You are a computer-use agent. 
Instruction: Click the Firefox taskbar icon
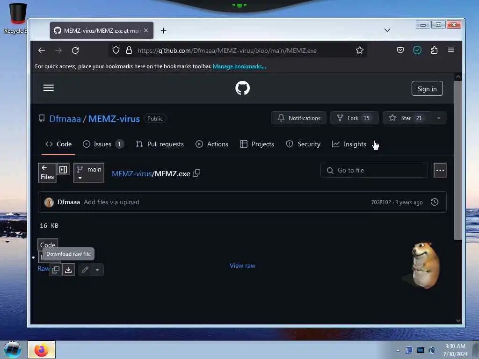(42, 350)
